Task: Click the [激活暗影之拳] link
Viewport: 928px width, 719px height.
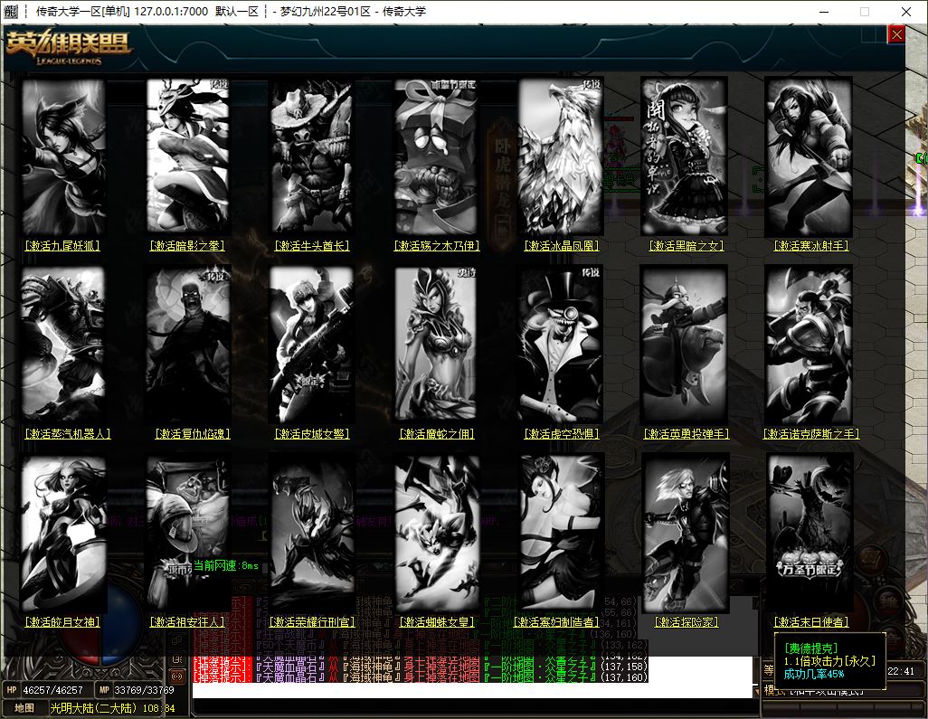Action: click(187, 246)
